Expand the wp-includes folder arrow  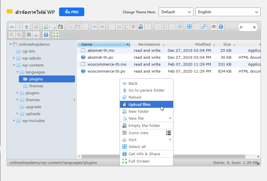tap(14, 121)
